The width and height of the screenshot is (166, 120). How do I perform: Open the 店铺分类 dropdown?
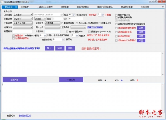(x=23, y=27)
